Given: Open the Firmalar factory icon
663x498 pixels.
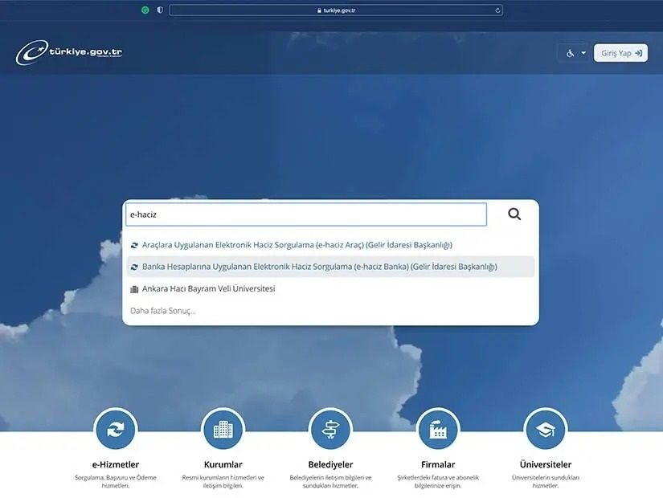Looking at the screenshot, I should coord(438,430).
